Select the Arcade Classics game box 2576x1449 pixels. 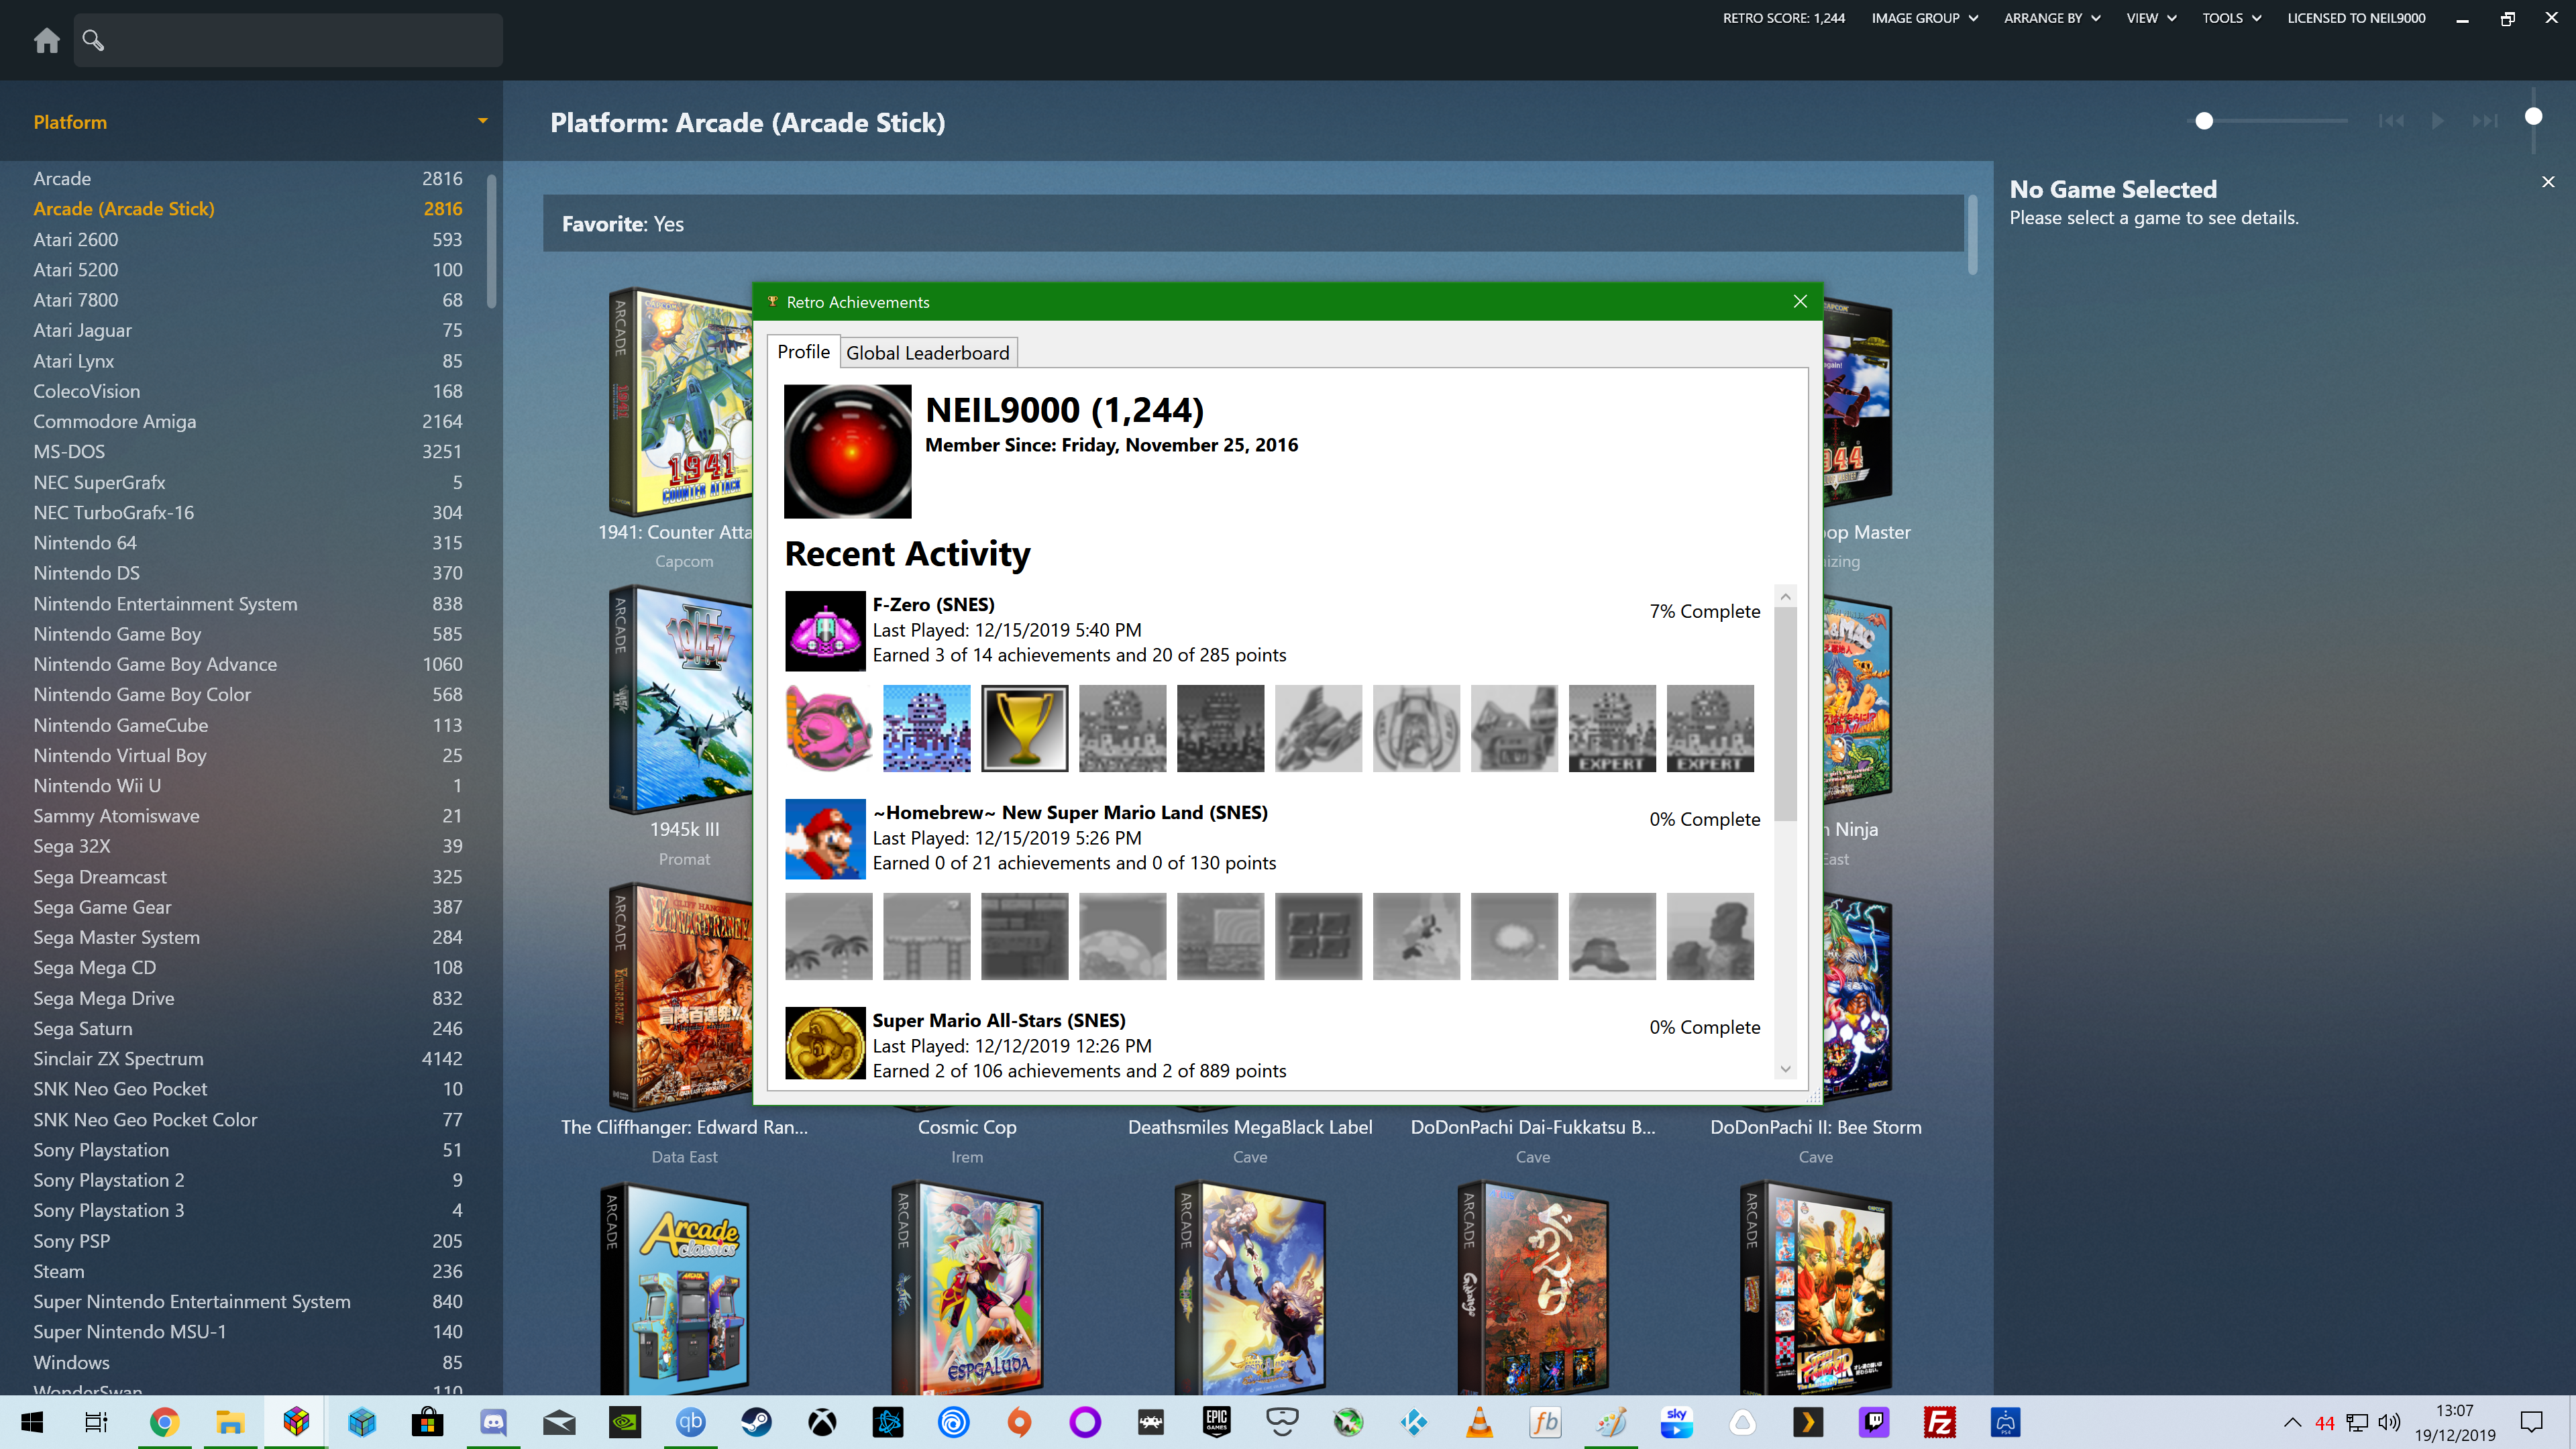(676, 1289)
